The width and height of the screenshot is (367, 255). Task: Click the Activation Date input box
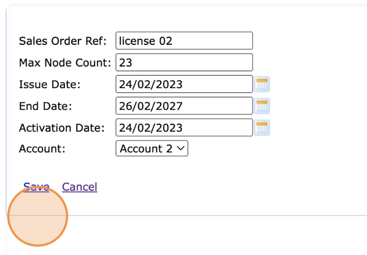[184, 127]
